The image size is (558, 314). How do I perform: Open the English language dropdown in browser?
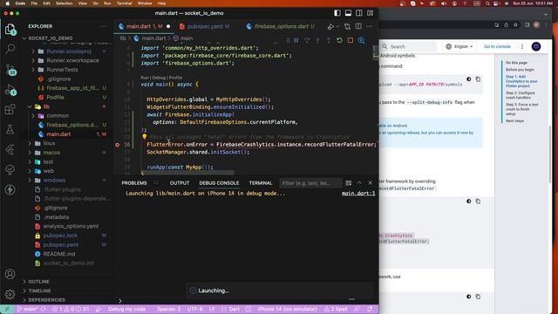point(459,46)
